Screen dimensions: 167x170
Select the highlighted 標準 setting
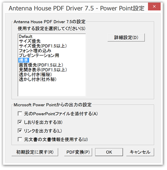coord(24,60)
